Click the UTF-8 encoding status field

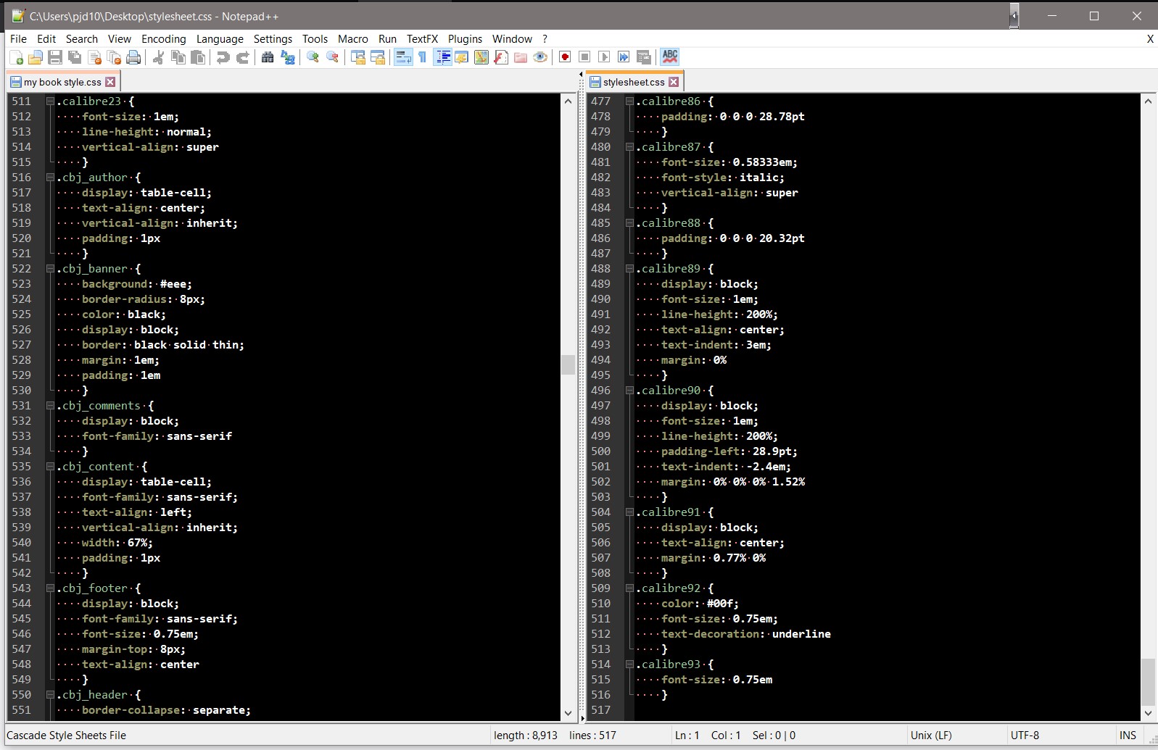[1025, 735]
